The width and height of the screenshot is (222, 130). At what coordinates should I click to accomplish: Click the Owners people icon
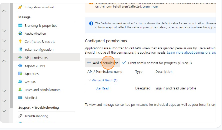(20, 82)
